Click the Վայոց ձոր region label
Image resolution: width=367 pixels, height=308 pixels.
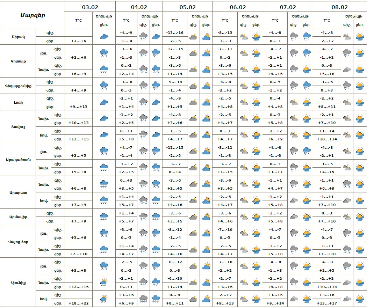click(18, 242)
